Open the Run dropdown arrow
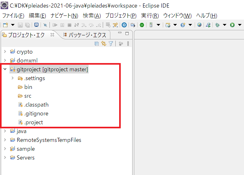This screenshot has width=244, height=175. (x=240, y=25)
